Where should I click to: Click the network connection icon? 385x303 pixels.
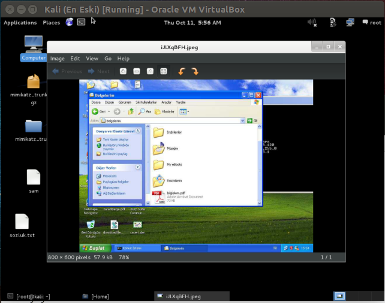coord(350,23)
